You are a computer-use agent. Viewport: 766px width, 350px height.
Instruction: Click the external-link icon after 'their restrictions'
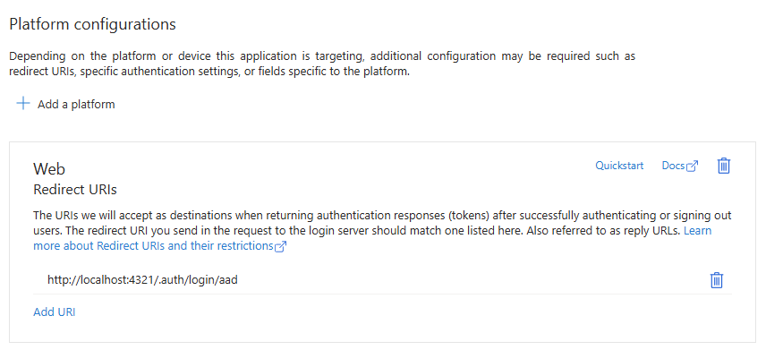pyautogui.click(x=280, y=246)
